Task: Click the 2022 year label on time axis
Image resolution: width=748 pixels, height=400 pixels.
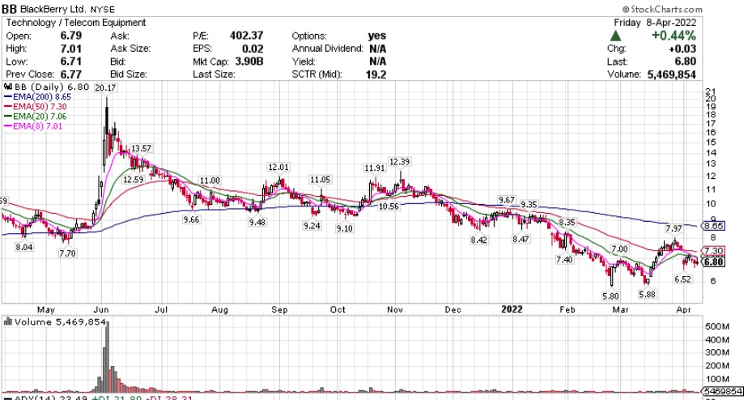Action: pos(512,309)
